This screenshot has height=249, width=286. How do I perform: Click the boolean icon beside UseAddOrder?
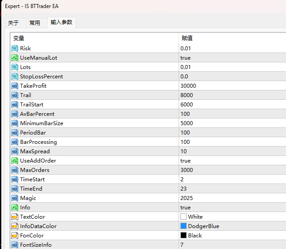(15, 161)
